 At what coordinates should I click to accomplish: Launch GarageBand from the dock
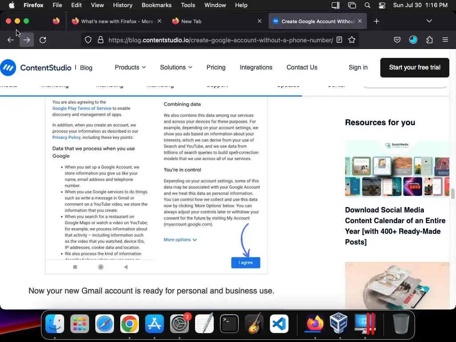tap(254, 324)
